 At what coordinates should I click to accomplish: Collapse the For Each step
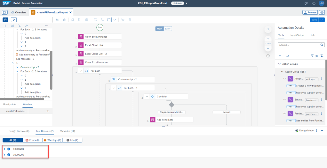[81, 71]
